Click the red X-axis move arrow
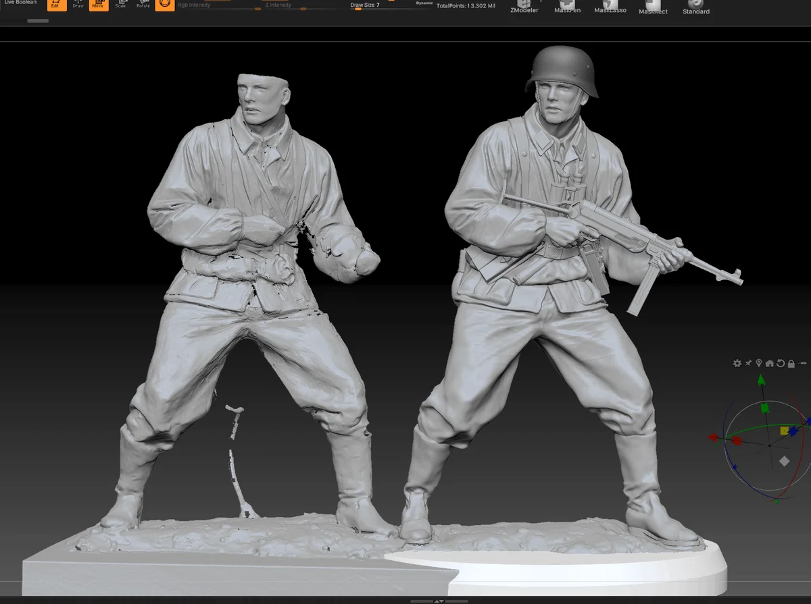The width and height of the screenshot is (811, 604). (713, 438)
